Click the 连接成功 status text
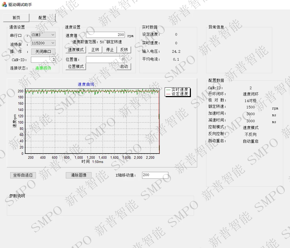This screenshot has width=290, height=248. tap(43, 68)
